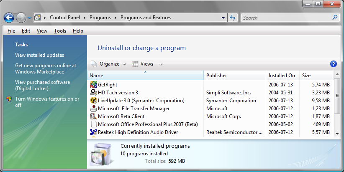Click Symantec Corporation in Publisher column

[x=231, y=101]
